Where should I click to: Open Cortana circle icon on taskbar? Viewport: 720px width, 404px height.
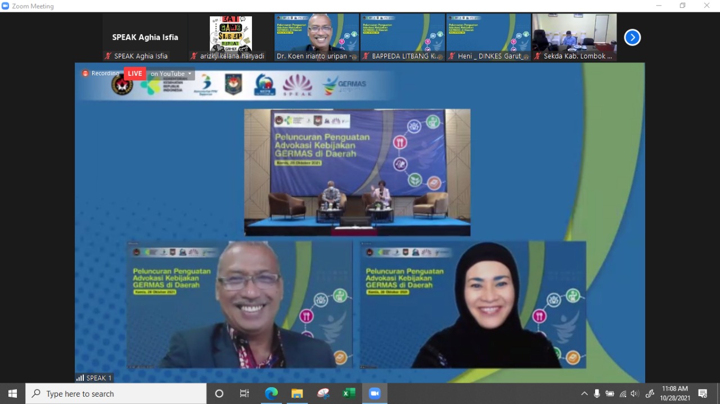[219, 394]
